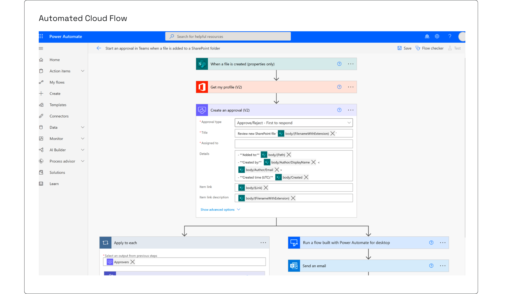Click the Office 365 icon on Get my profile
523x294 pixels.
pos(202,87)
